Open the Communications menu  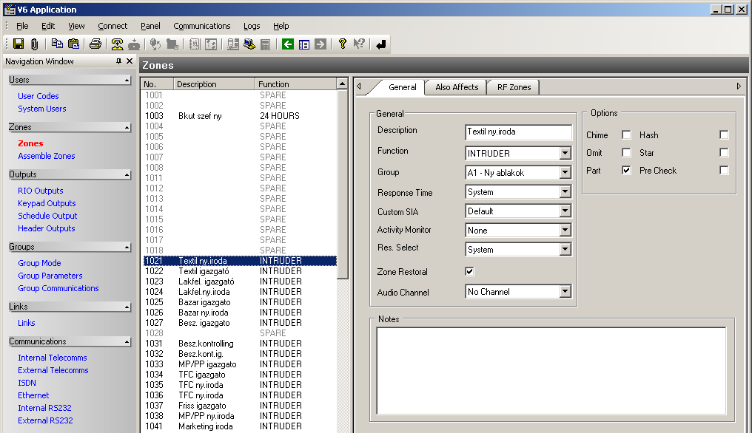202,26
